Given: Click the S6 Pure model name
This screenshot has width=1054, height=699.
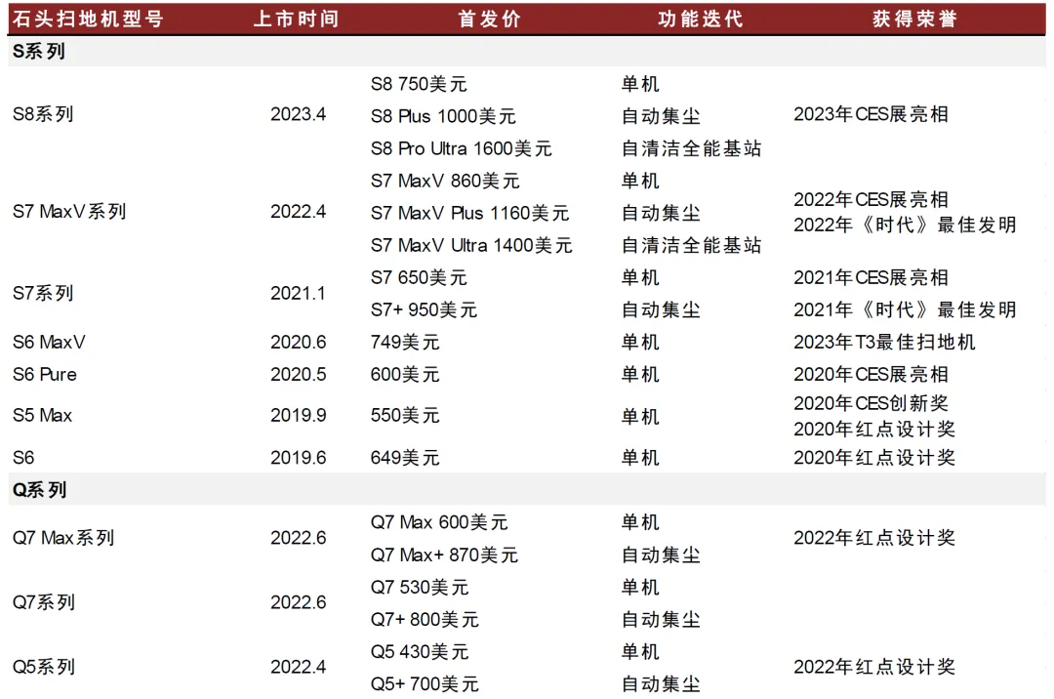Looking at the screenshot, I should (45, 374).
